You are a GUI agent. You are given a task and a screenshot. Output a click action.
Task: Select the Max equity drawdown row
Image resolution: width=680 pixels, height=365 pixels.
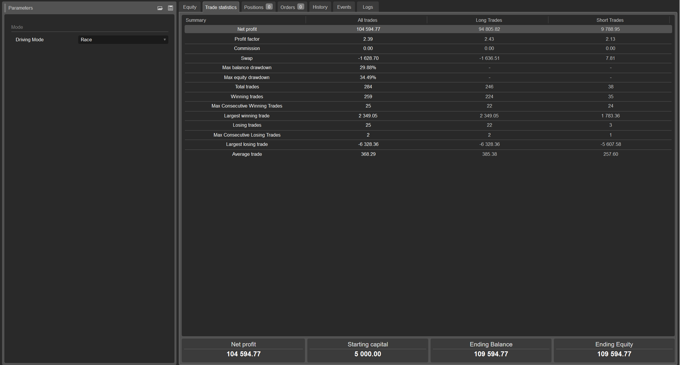pyautogui.click(x=247, y=77)
